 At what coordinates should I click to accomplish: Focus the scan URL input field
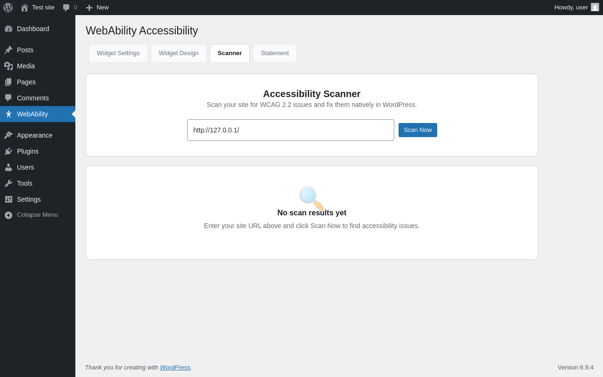pyautogui.click(x=291, y=130)
